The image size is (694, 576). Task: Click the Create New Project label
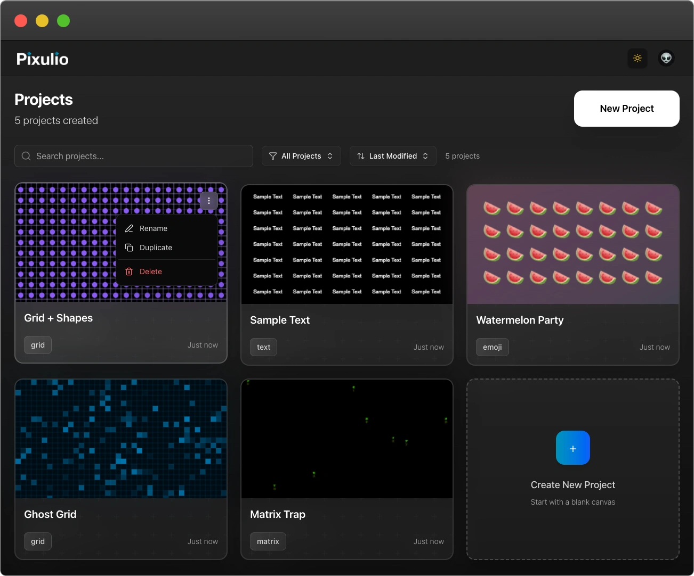point(572,485)
